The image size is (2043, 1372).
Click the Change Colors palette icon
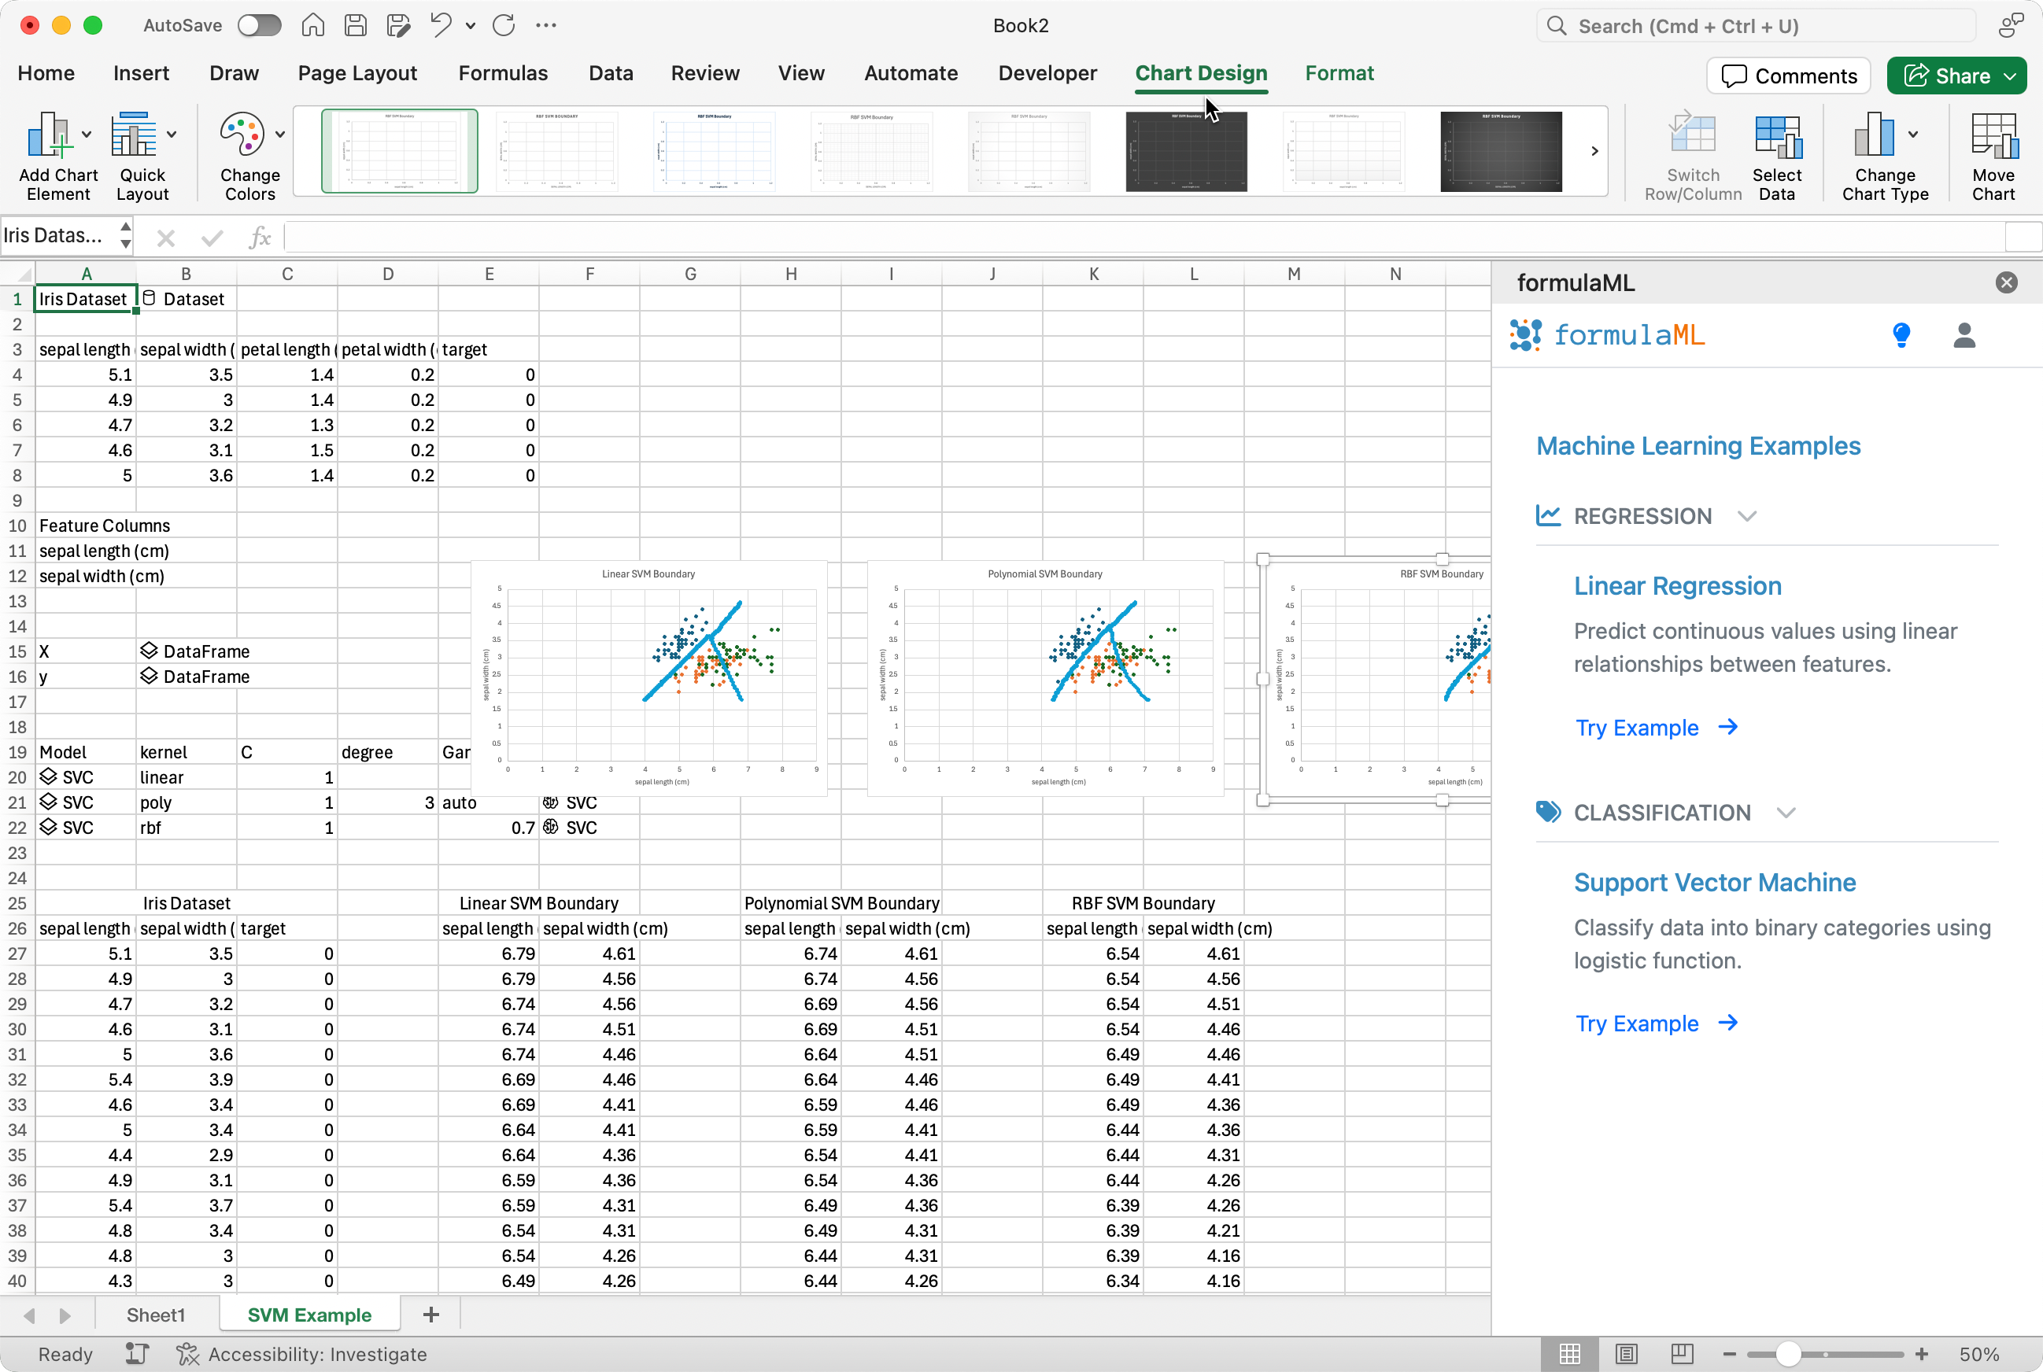(x=242, y=135)
